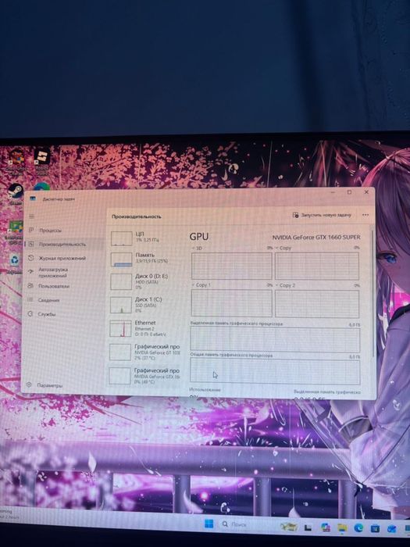410x547 pixels.
Task: Click the Ethernet mini graph thumbnail
Action: [120, 329]
